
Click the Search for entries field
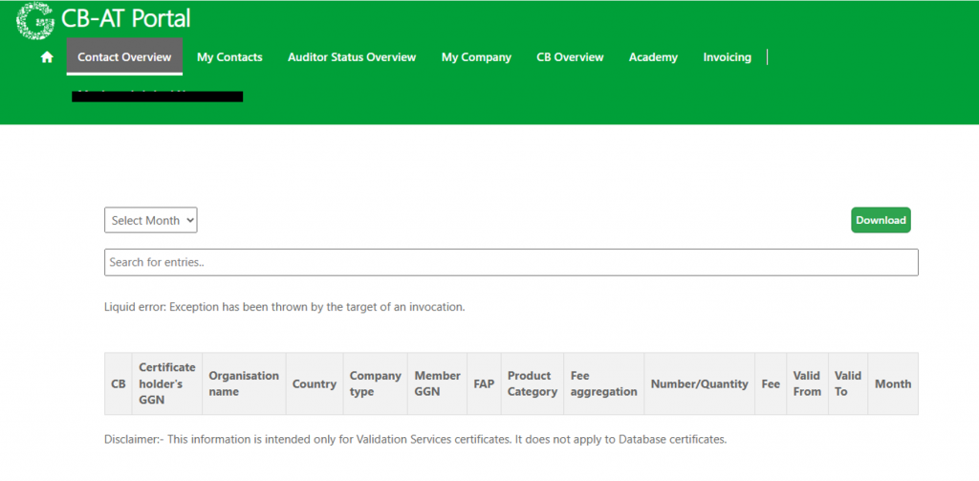pos(511,262)
